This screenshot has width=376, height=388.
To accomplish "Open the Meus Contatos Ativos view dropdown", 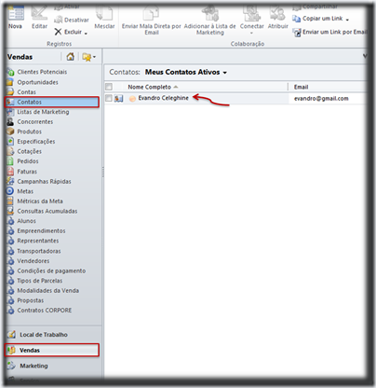I will (x=225, y=73).
